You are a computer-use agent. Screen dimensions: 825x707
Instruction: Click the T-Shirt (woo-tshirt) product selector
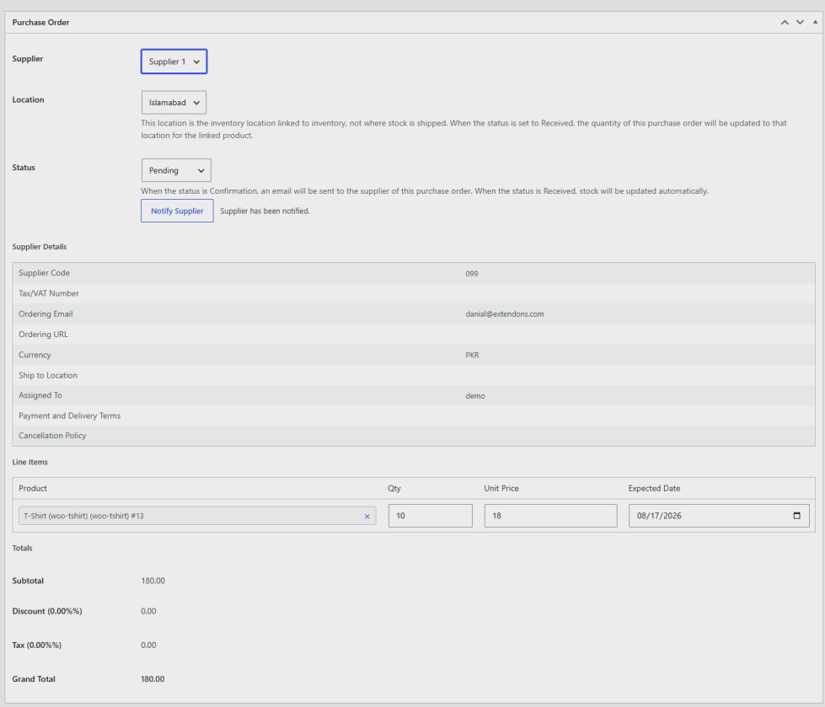point(197,516)
